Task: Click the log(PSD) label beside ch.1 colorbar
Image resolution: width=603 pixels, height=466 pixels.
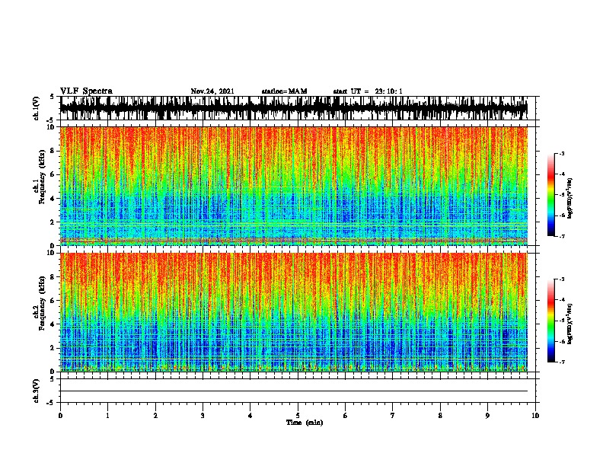Action: (x=569, y=198)
